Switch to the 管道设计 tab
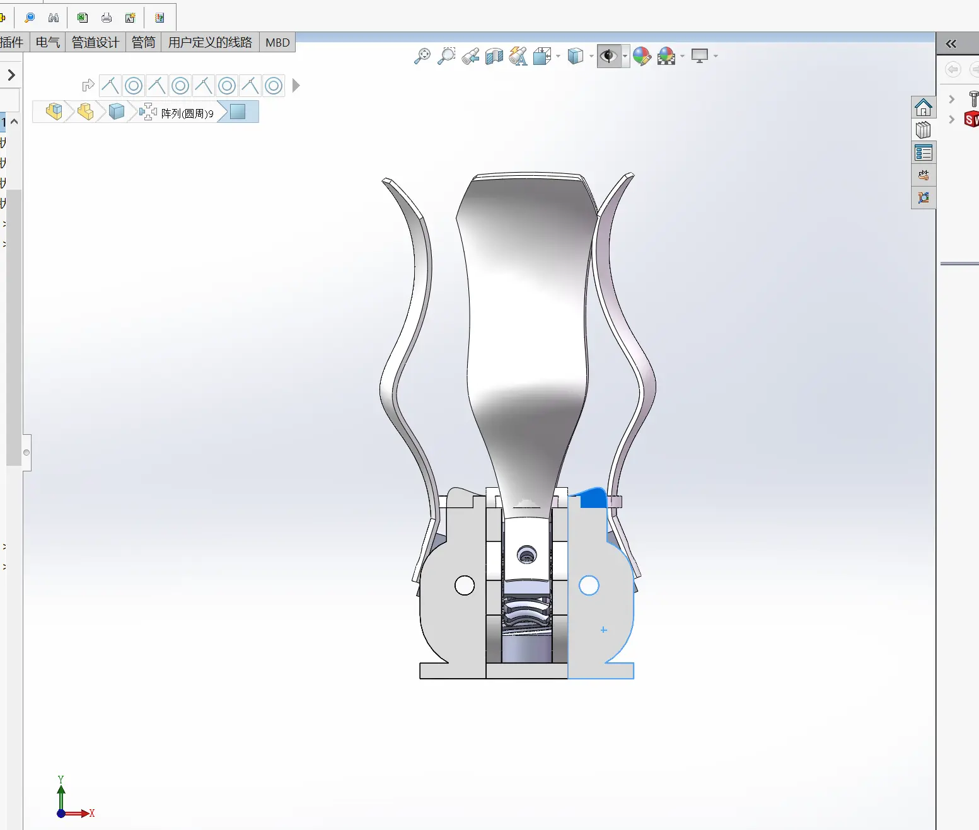979x830 pixels. click(95, 42)
